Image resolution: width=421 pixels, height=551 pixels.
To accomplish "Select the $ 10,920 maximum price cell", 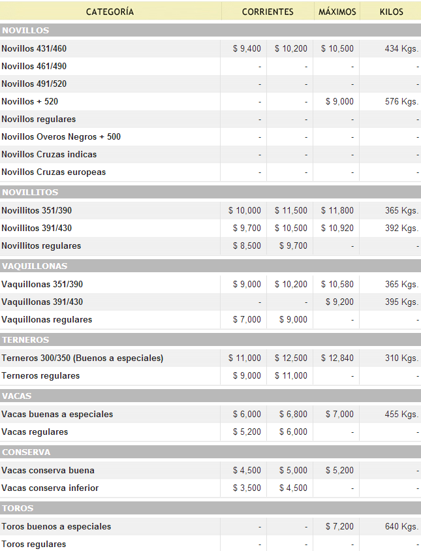I will [x=337, y=228].
